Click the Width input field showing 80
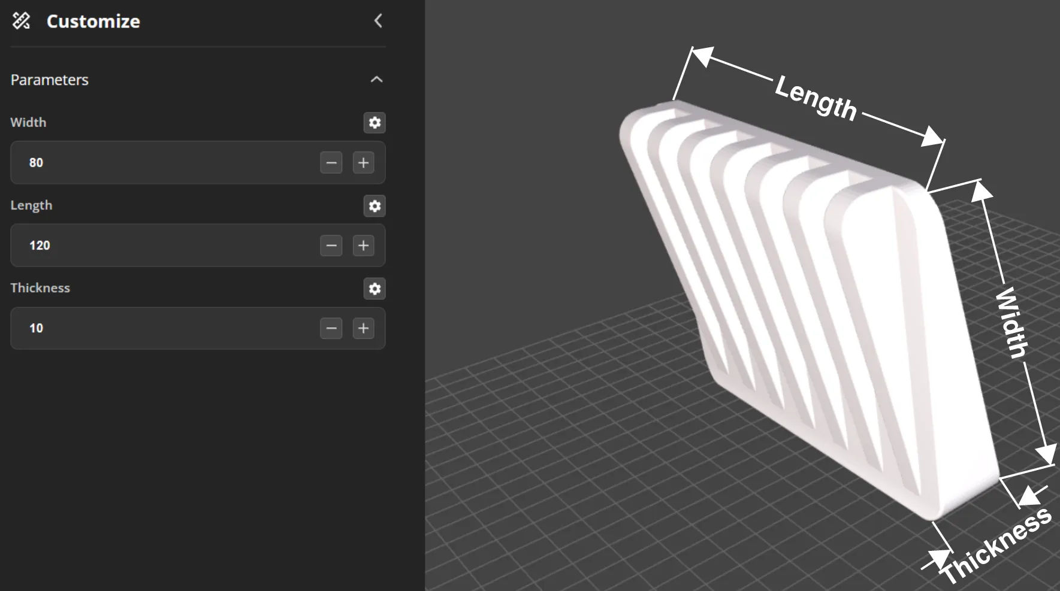The width and height of the screenshot is (1060, 591). [x=198, y=163]
